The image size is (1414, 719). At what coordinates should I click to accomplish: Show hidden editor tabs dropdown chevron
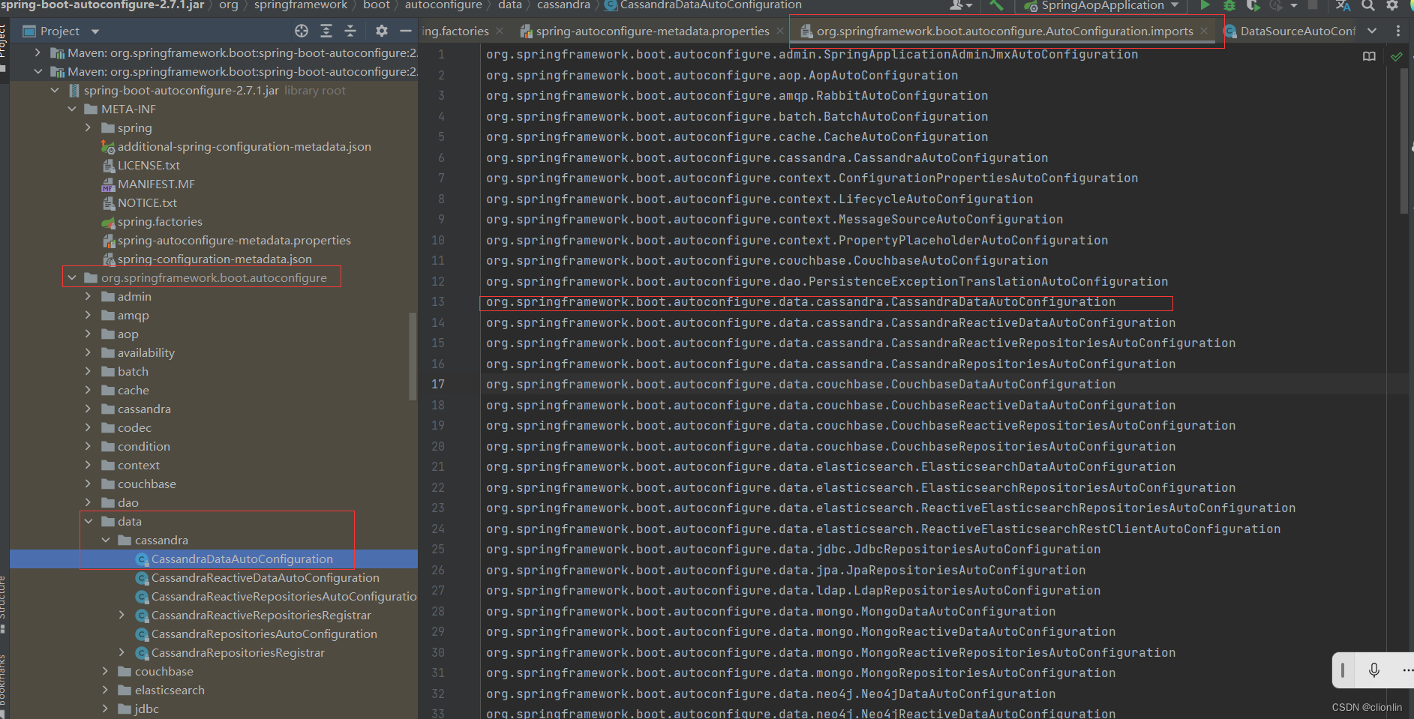click(x=1372, y=31)
